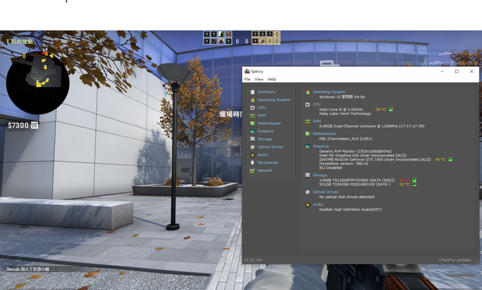This screenshot has height=290, width=482.
Task: Click the Network icon in sidebar
Action: tap(252, 170)
